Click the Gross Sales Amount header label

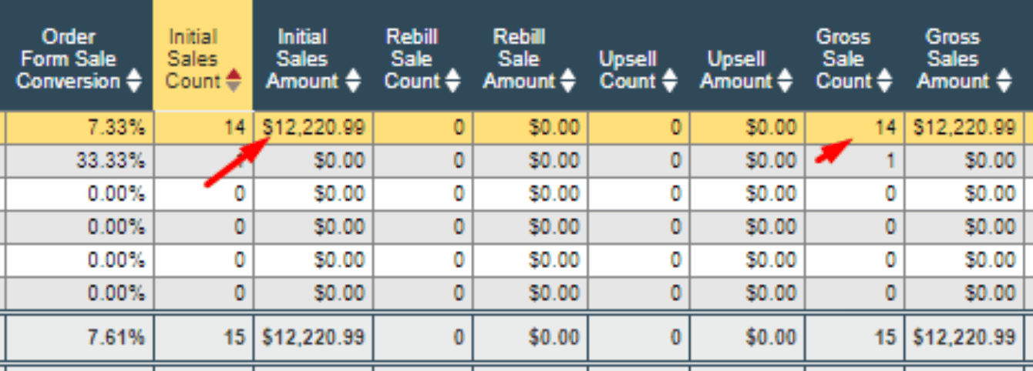[953, 58]
